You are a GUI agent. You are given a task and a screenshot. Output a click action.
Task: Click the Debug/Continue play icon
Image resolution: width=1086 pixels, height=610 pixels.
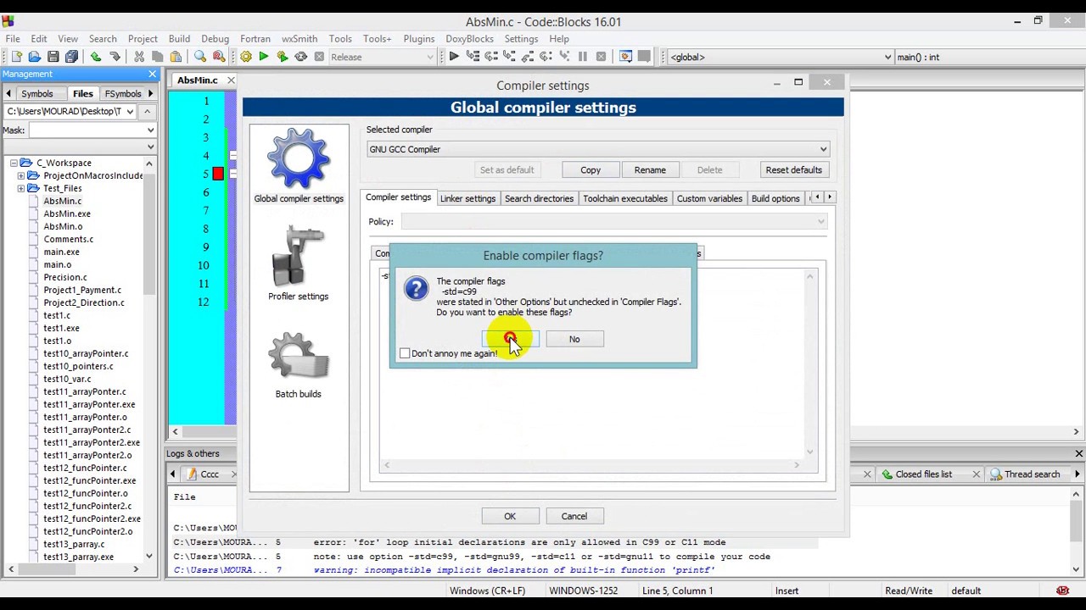454,57
